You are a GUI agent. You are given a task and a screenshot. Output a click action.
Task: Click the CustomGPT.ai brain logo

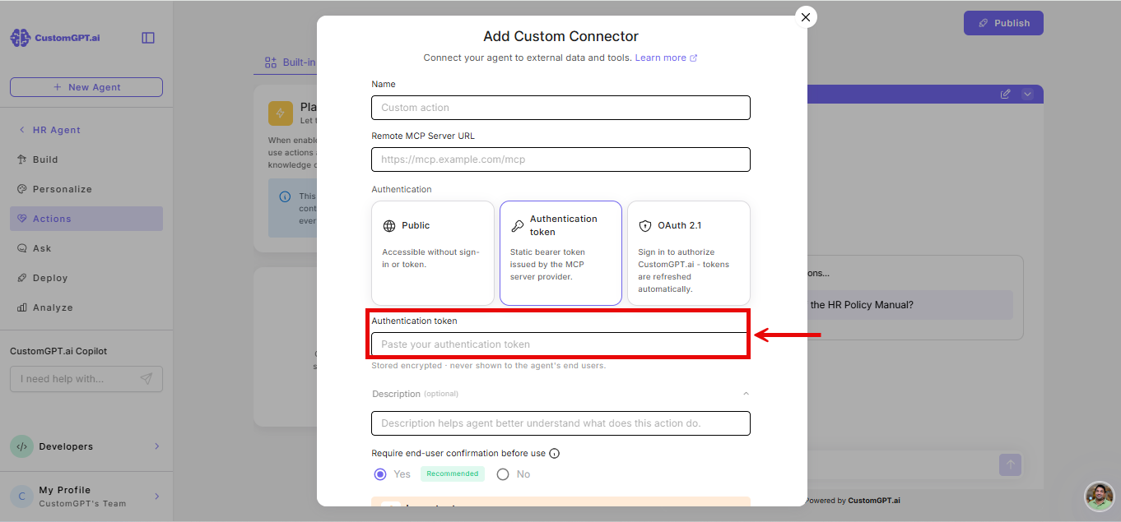coord(20,38)
